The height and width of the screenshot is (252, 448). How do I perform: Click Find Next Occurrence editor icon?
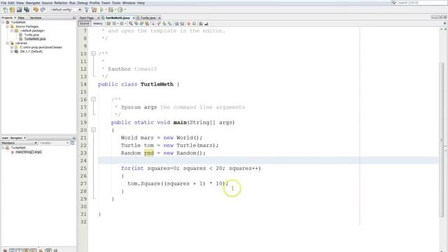point(141,23)
